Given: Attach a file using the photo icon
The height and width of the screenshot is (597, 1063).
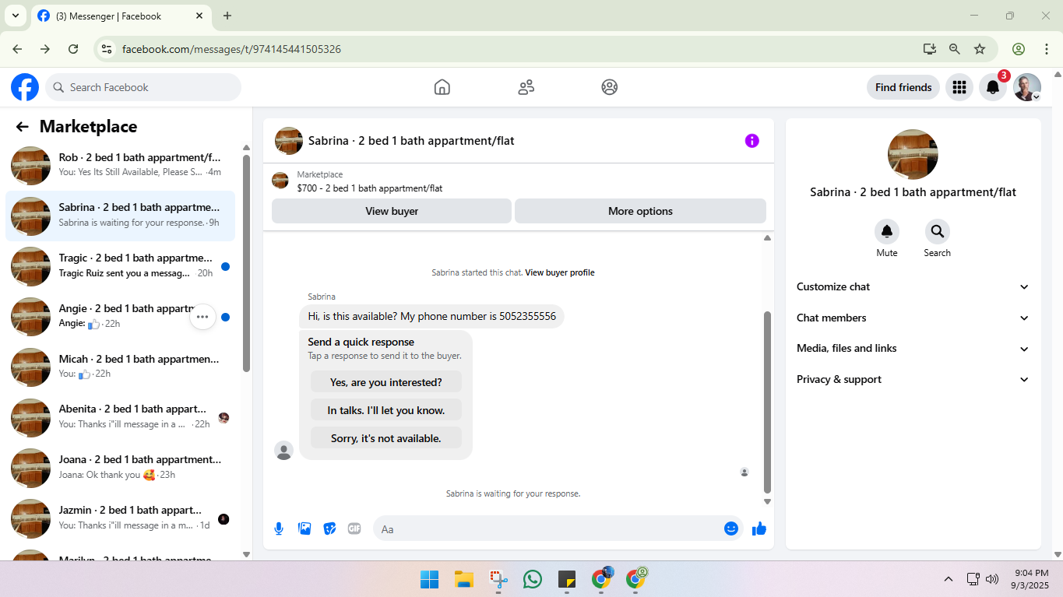Looking at the screenshot, I should (x=304, y=529).
